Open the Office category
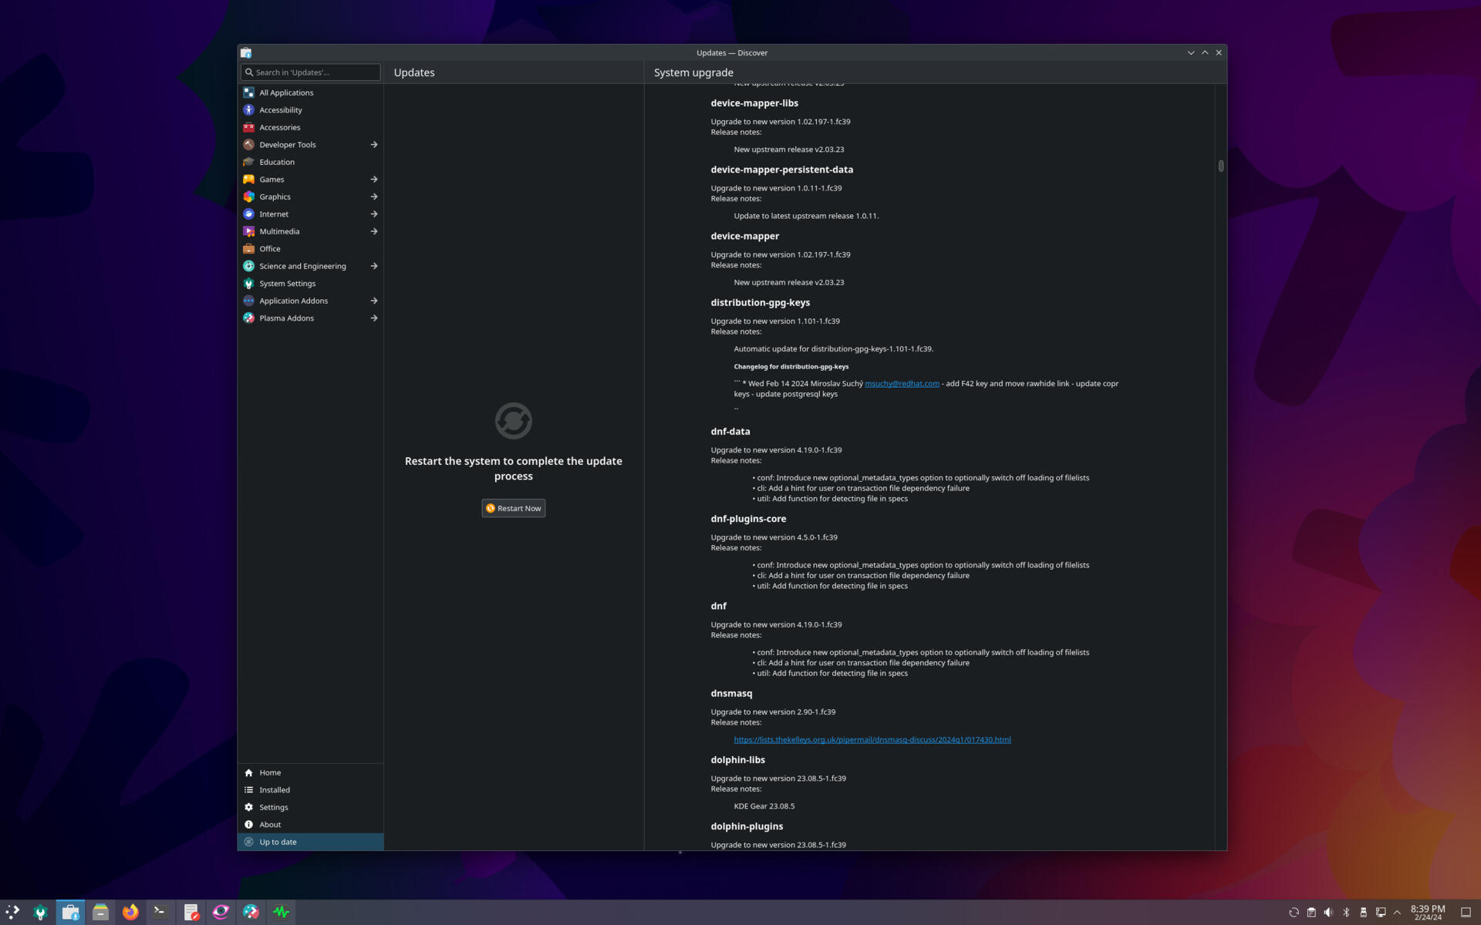This screenshot has width=1481, height=925. (x=310, y=249)
